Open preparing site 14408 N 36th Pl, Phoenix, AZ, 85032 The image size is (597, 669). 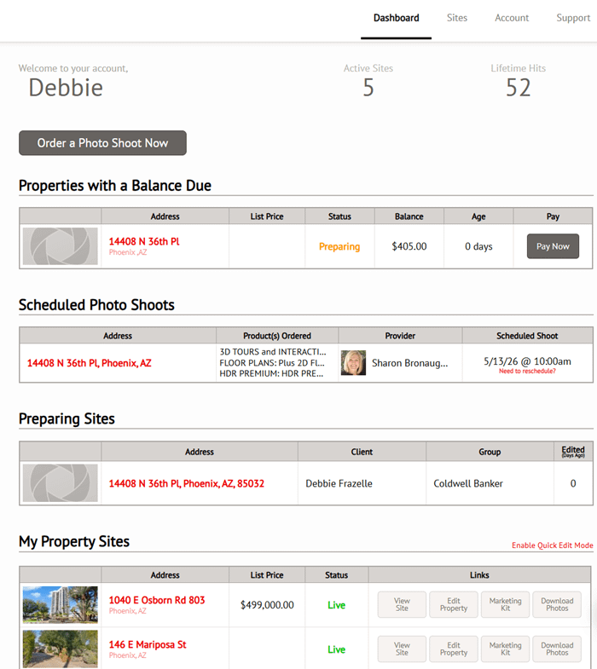(x=187, y=483)
